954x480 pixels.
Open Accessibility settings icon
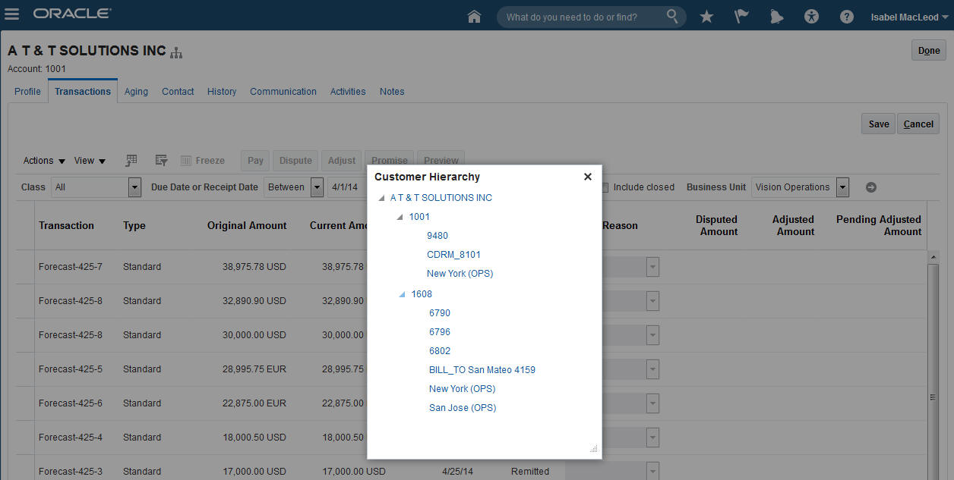click(811, 17)
